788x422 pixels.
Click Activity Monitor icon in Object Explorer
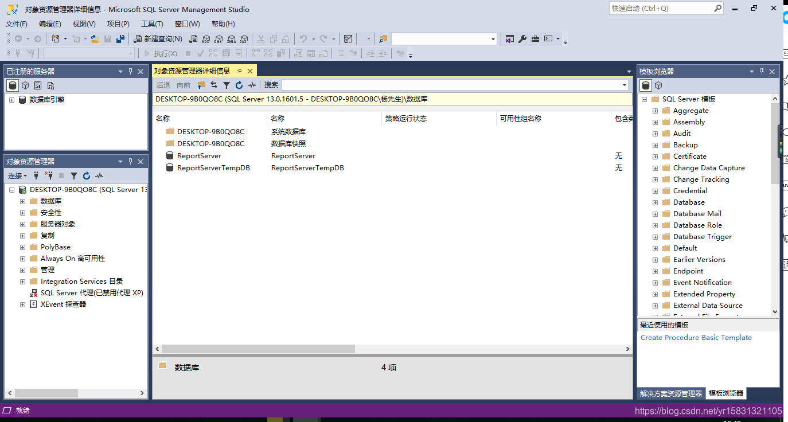tap(99, 175)
